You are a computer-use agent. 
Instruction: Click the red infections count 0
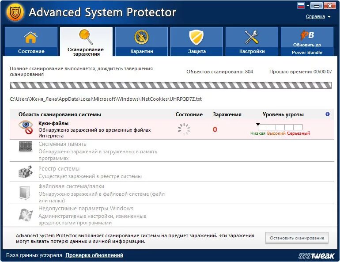[x=215, y=129]
